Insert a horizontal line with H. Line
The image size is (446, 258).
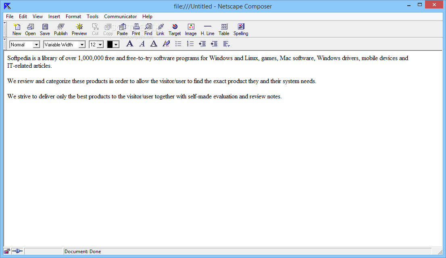coord(207,29)
